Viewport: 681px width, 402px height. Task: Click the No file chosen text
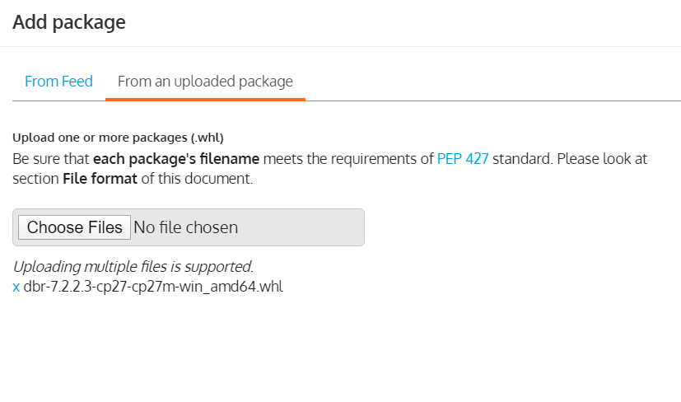(185, 227)
